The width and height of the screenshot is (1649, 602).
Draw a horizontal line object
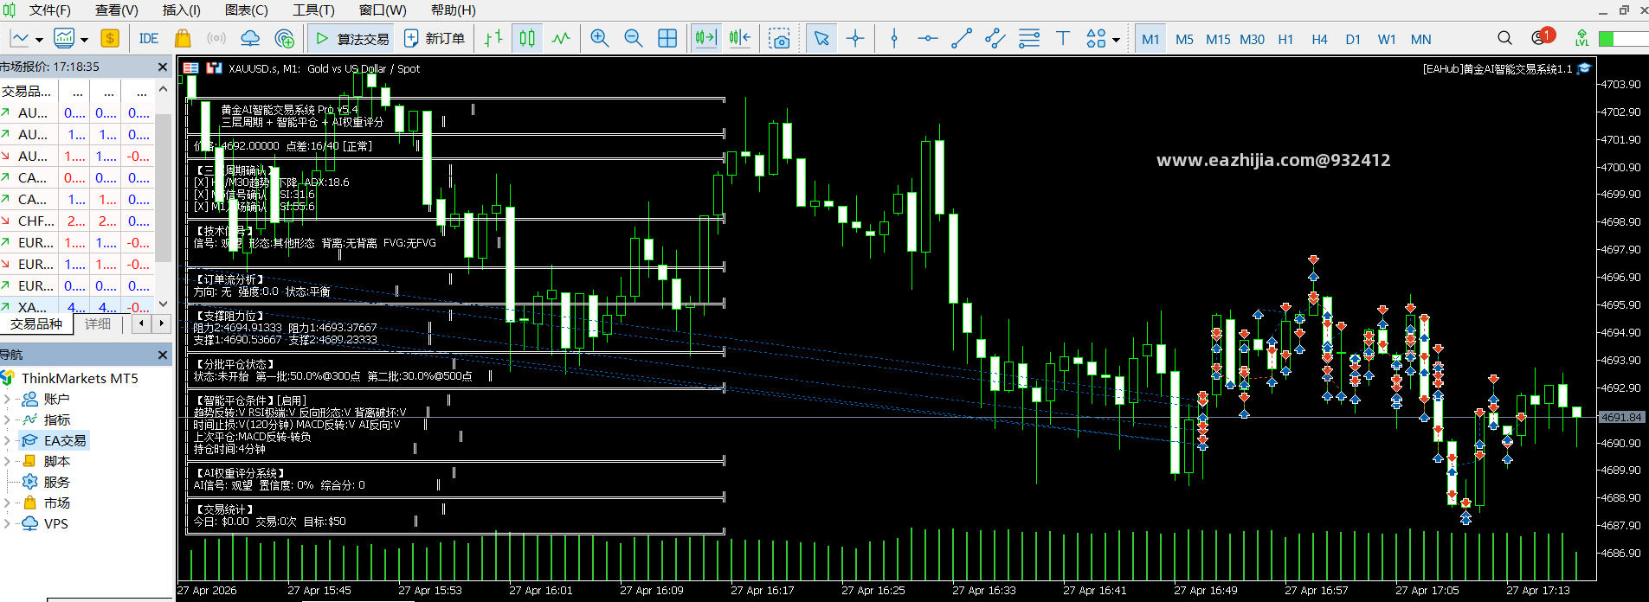(x=928, y=38)
